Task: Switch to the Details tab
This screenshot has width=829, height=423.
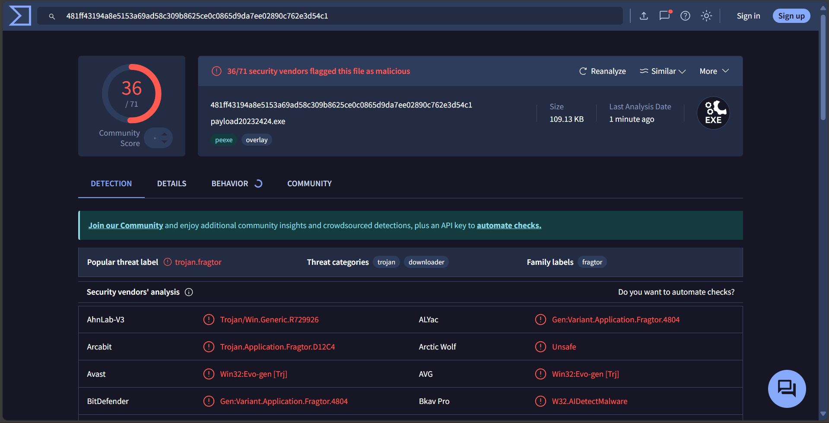Action: (172, 184)
